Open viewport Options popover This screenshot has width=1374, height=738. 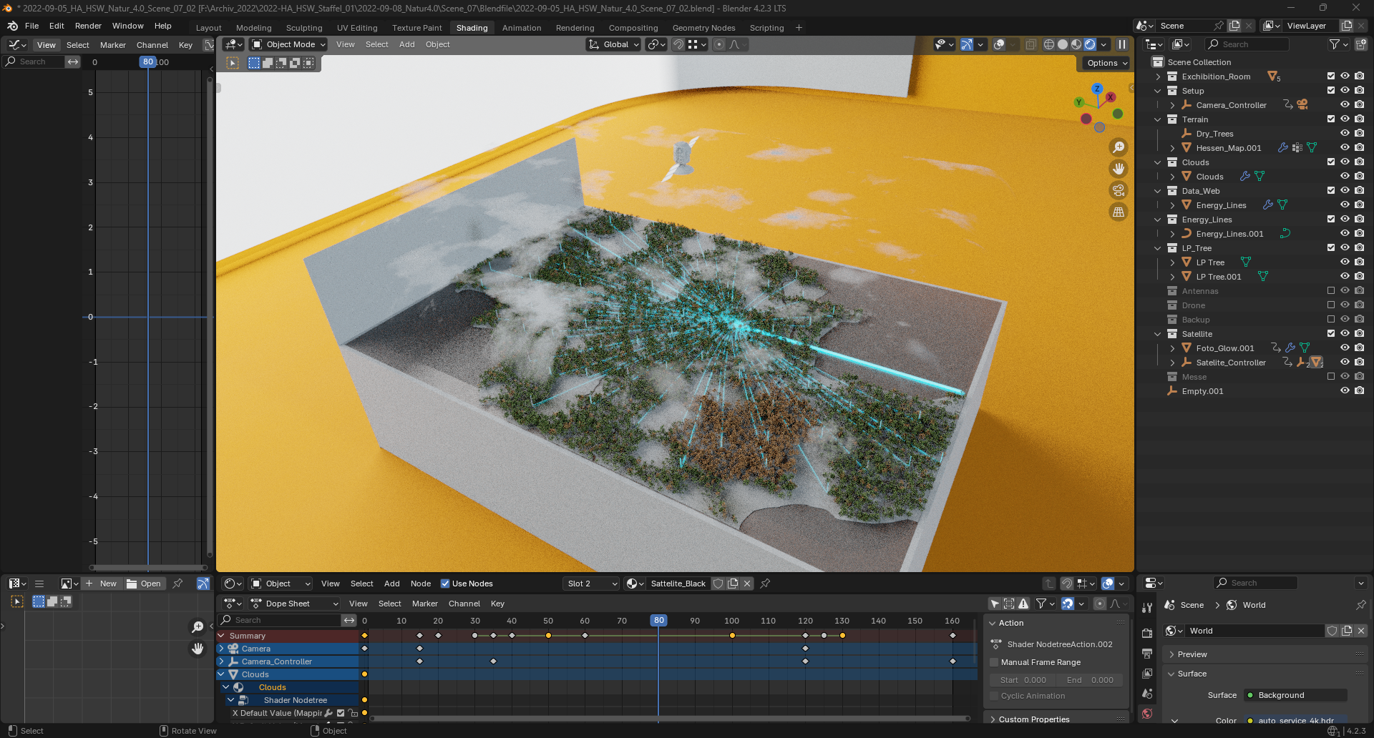click(1107, 63)
